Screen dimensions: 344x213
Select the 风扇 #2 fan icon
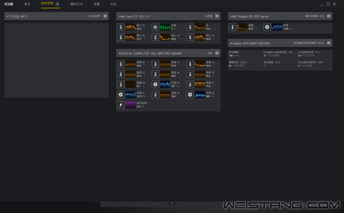[x=190, y=94]
